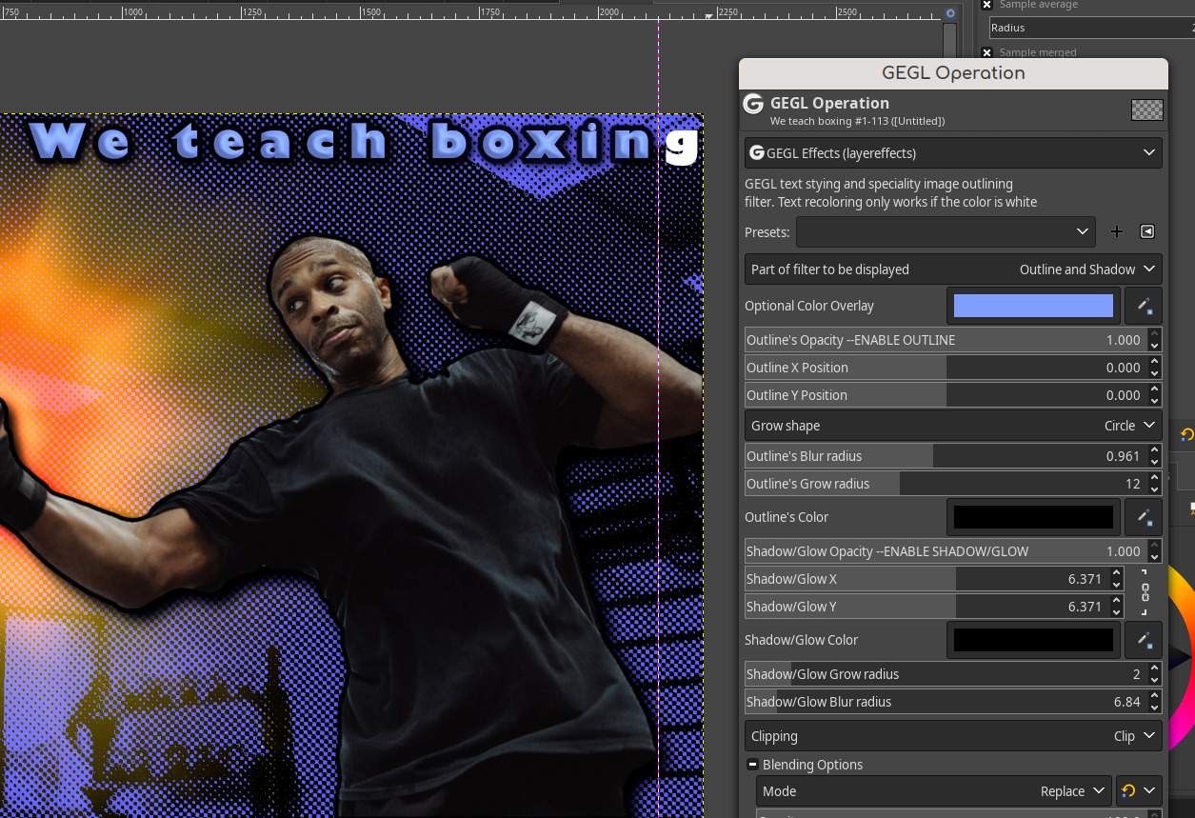
Task: Click the chain link between Shadow/Glow X and Y
Action: (x=1145, y=592)
